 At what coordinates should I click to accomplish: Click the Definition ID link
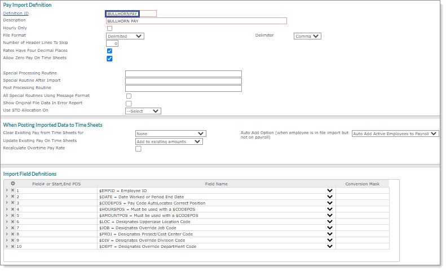[15, 13]
